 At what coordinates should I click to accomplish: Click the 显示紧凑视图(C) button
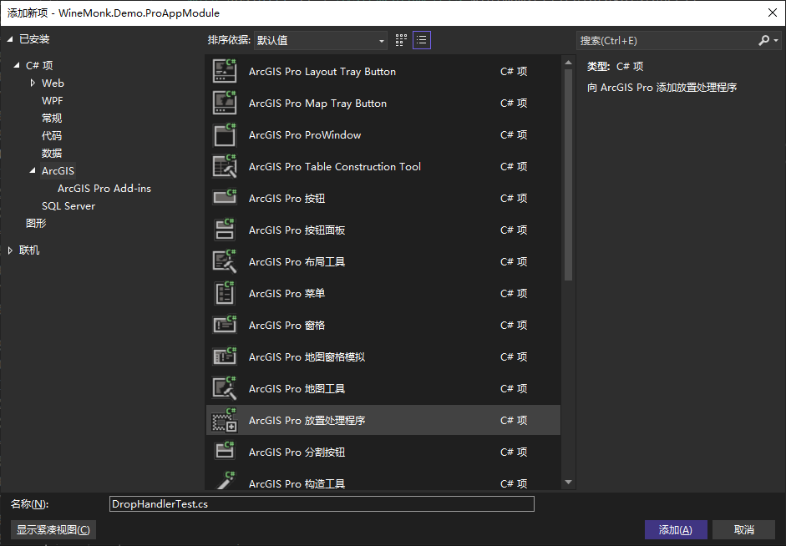pos(53,529)
